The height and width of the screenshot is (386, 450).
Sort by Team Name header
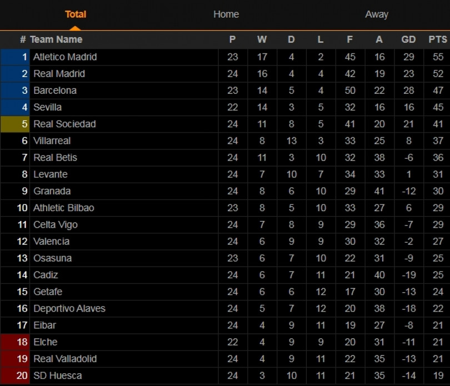click(56, 39)
